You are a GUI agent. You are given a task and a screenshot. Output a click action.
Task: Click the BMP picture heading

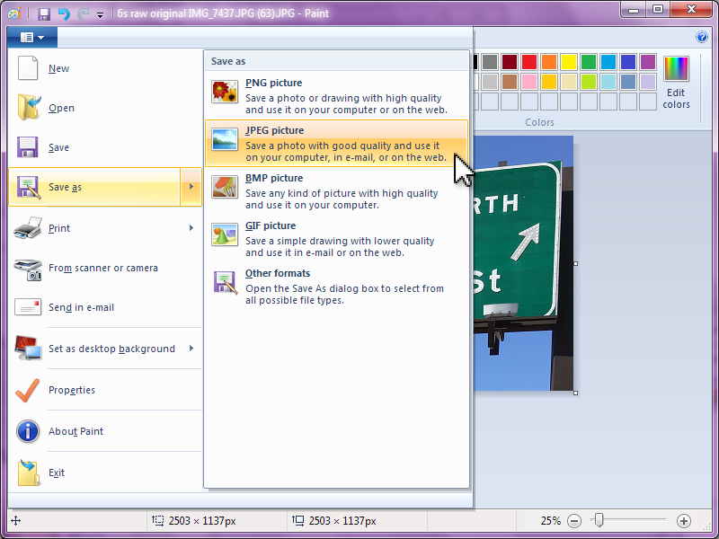(x=274, y=178)
